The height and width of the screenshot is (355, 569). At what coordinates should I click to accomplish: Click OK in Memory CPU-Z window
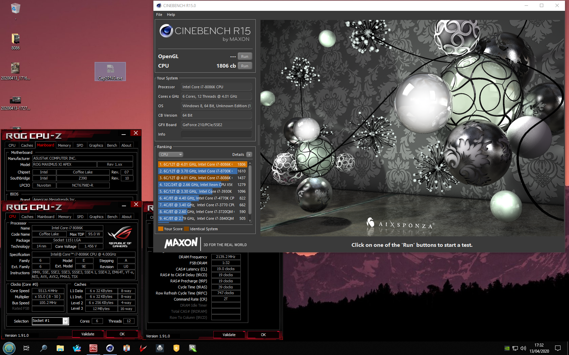coord(264,335)
